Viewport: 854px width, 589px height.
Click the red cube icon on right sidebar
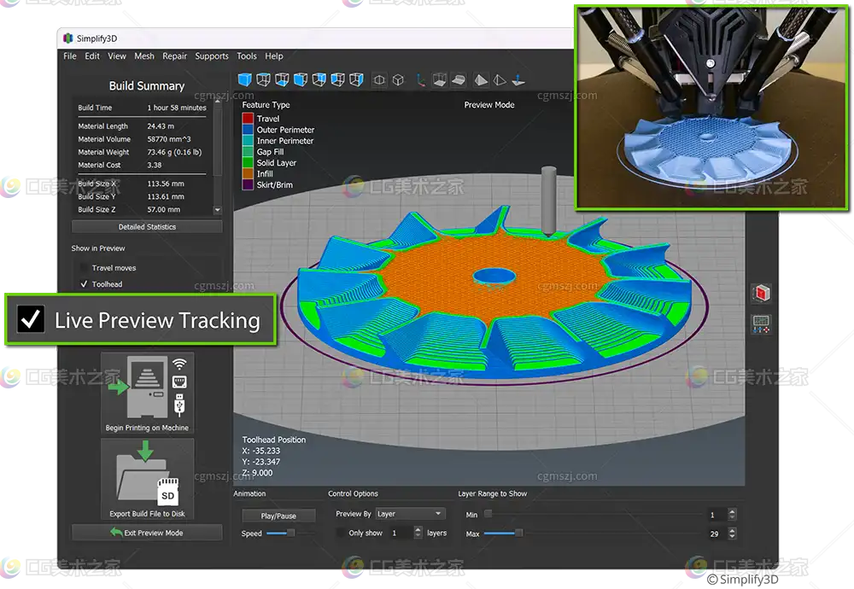760,294
